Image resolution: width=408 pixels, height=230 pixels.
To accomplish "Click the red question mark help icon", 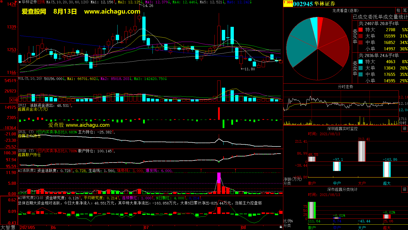I will (16, 2).
